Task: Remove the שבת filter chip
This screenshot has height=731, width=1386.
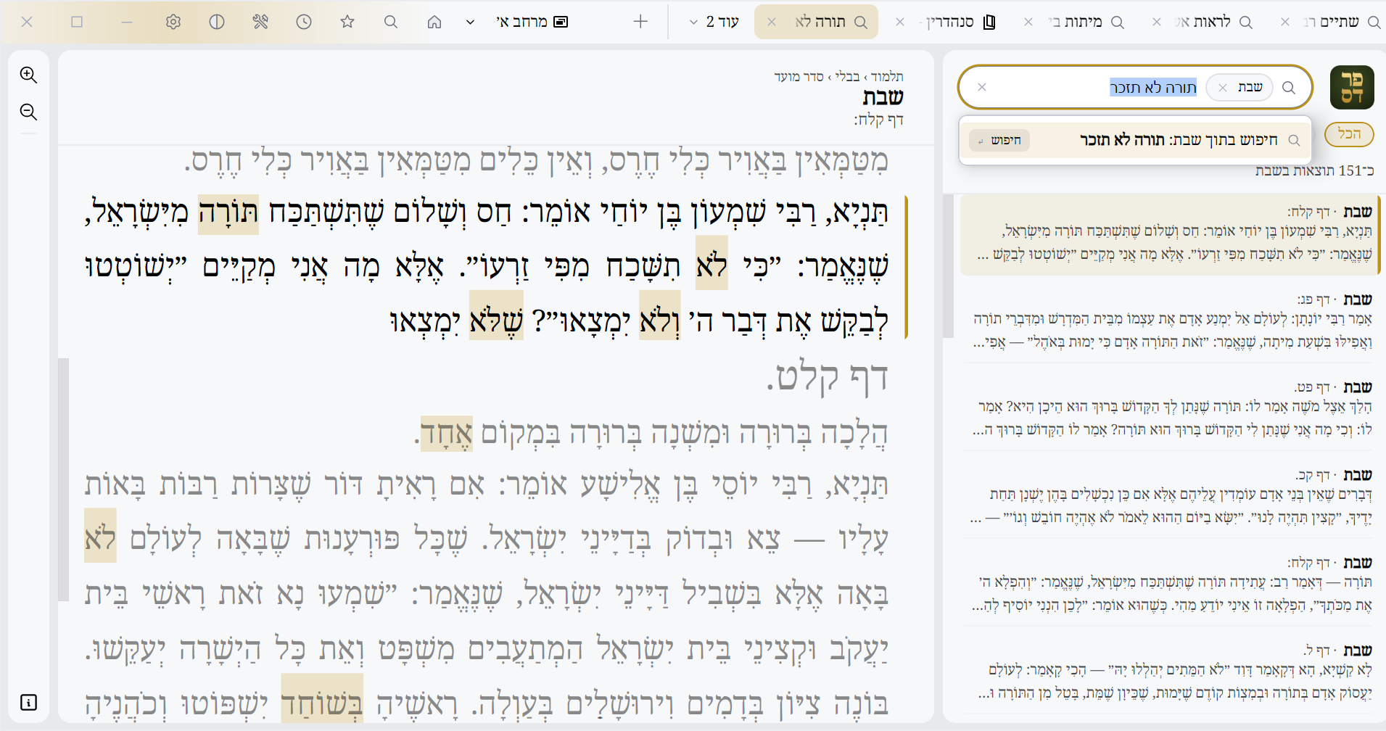Action: tap(1223, 88)
